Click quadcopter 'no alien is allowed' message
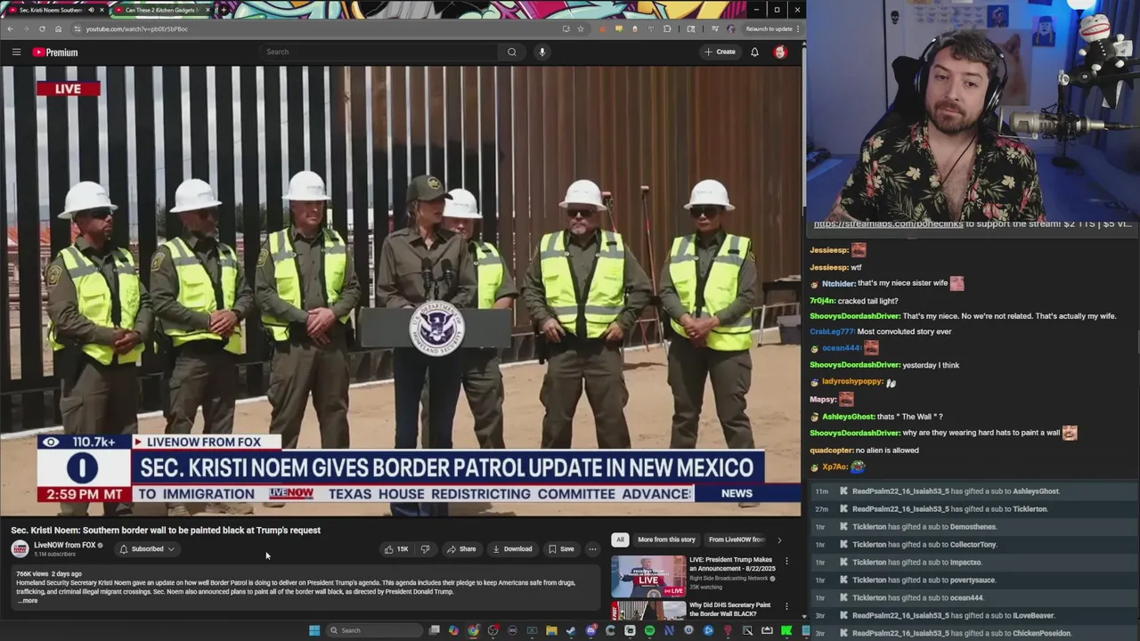Image resolution: width=1140 pixels, height=641 pixels. pos(864,450)
